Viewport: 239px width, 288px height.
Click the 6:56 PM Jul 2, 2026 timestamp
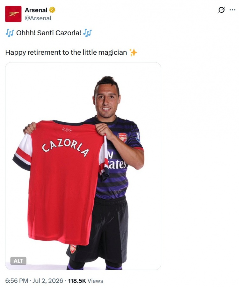[34, 281]
